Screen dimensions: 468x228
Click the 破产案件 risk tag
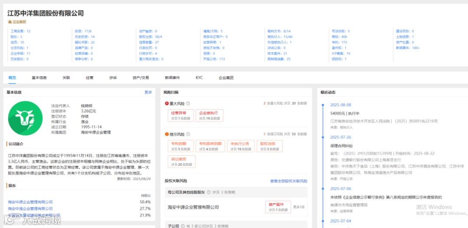278,207
